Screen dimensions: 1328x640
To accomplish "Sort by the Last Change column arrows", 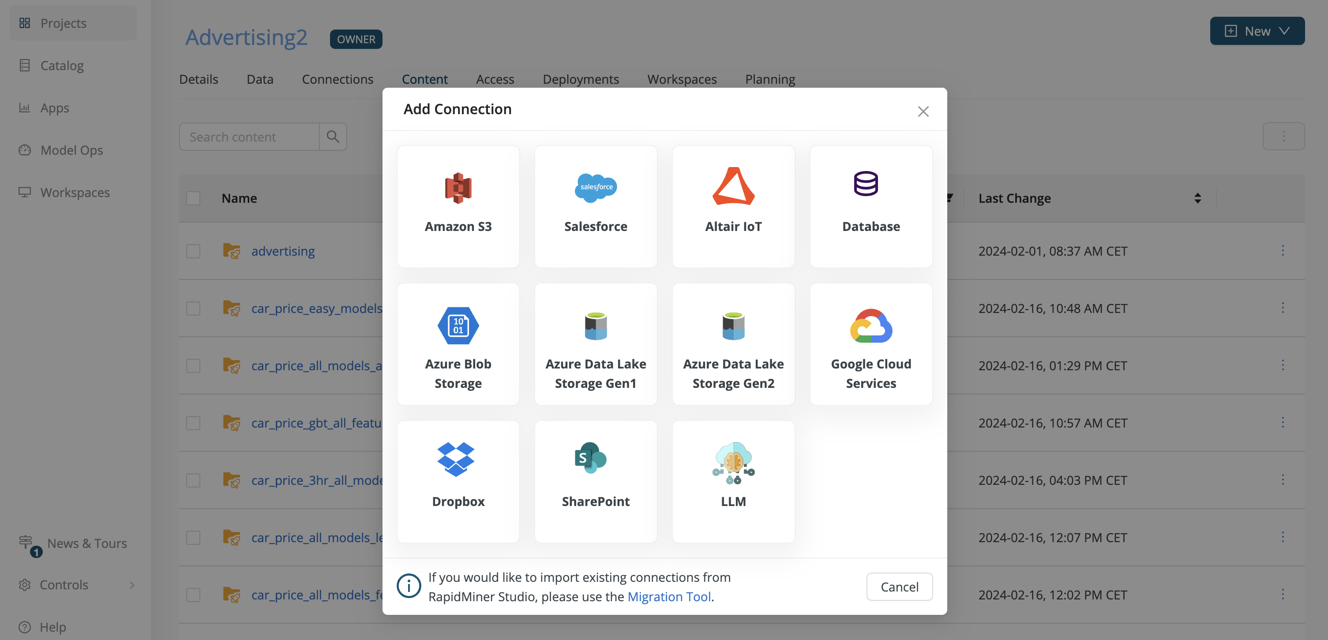I will [x=1197, y=198].
